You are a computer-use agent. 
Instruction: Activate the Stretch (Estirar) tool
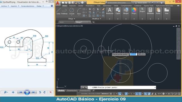[x=90, y=16]
